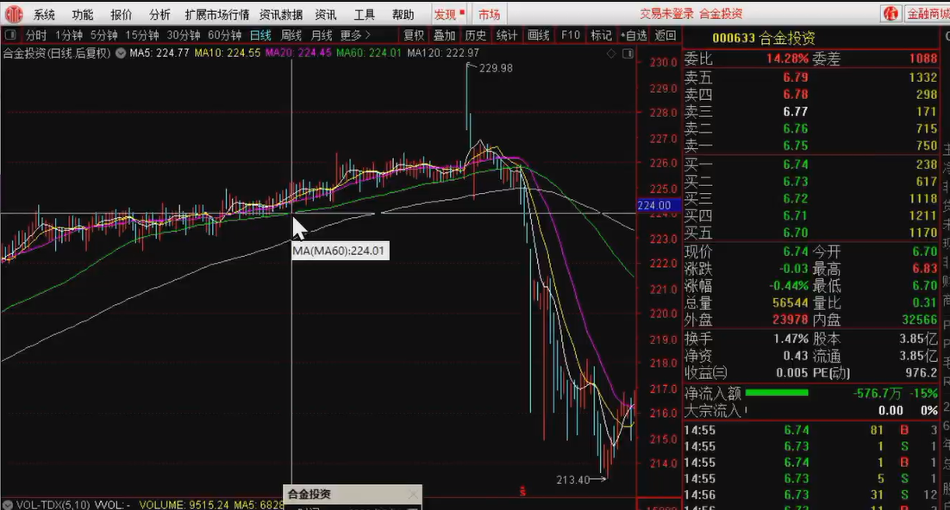This screenshot has width=950, height=510.
Task: Open the 更多 periods expander
Action: 355,35
